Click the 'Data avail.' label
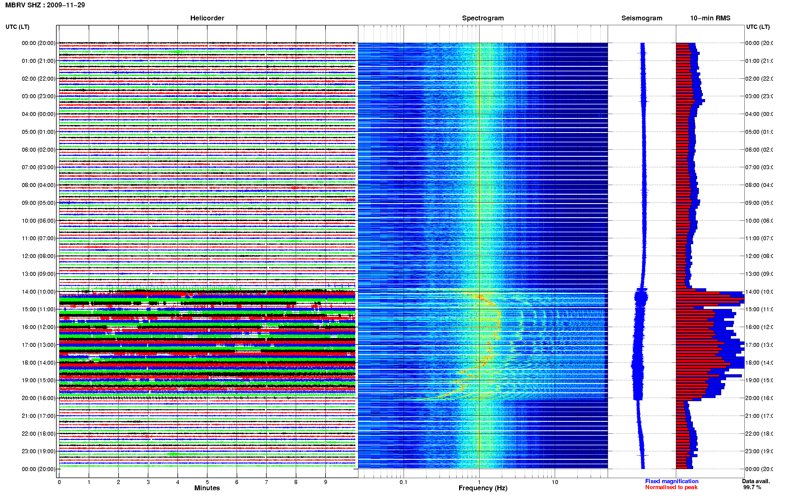 click(x=756, y=481)
